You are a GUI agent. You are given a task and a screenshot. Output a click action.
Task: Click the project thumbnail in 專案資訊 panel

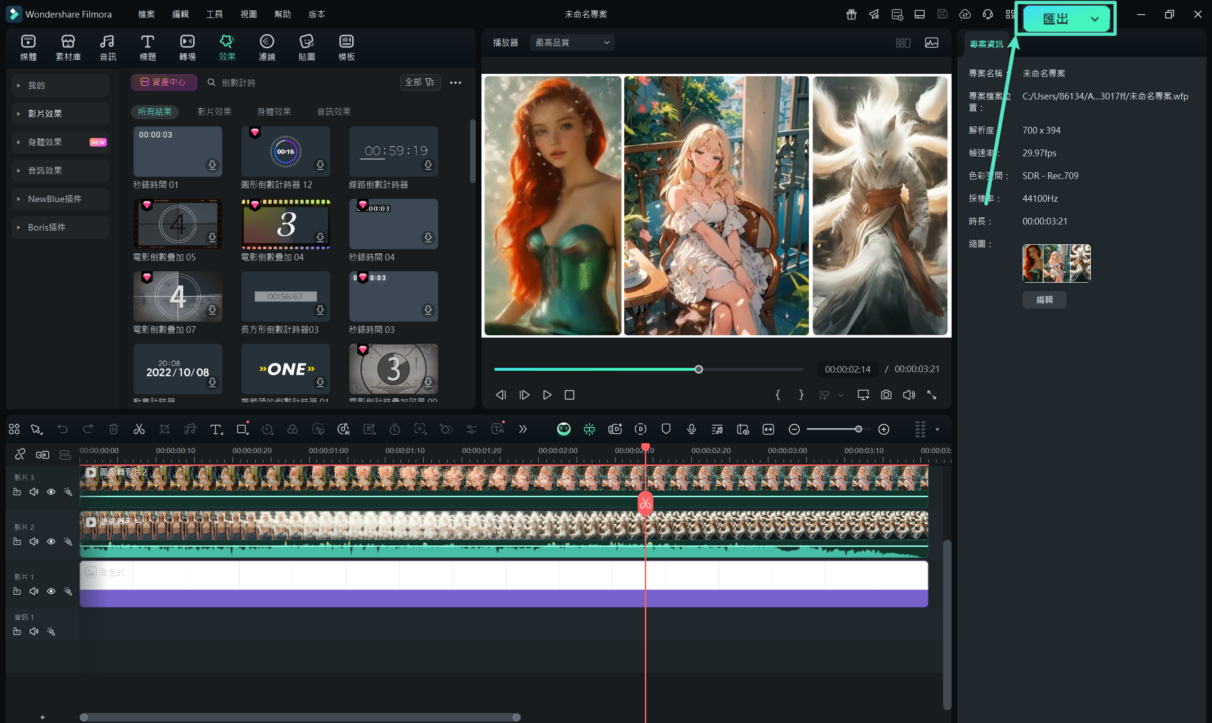click(x=1056, y=263)
